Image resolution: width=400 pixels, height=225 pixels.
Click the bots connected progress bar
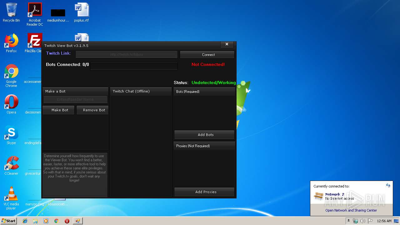pyautogui.click(x=134, y=66)
